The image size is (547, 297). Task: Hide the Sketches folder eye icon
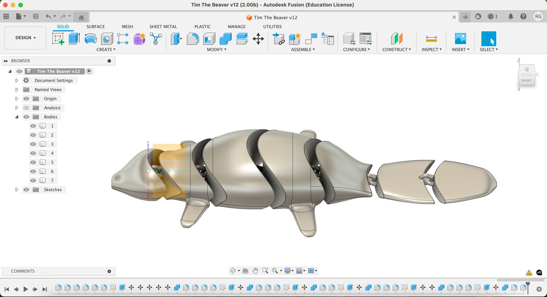pos(26,190)
